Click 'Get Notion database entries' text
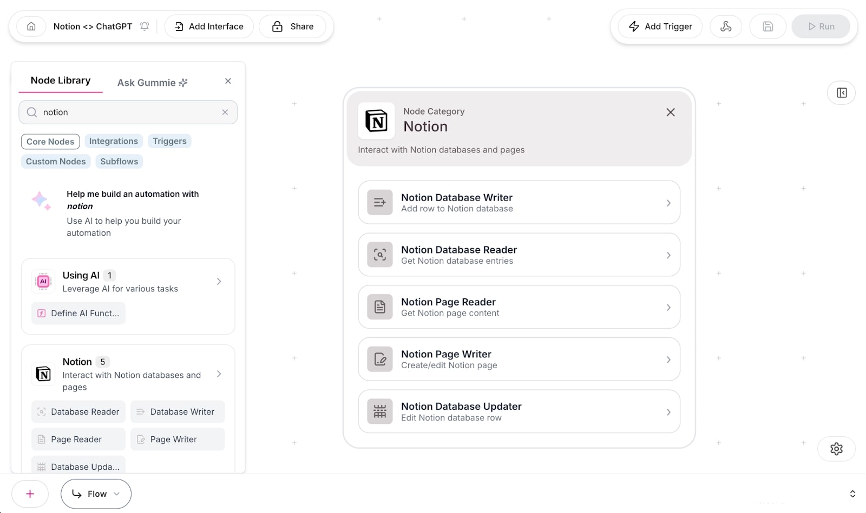Screen dimensions: 866x513 [x=457, y=261]
